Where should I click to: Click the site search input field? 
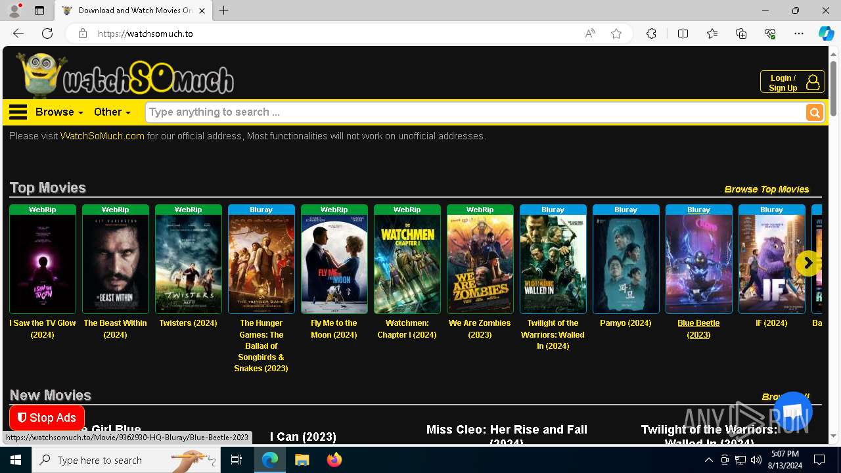point(475,112)
